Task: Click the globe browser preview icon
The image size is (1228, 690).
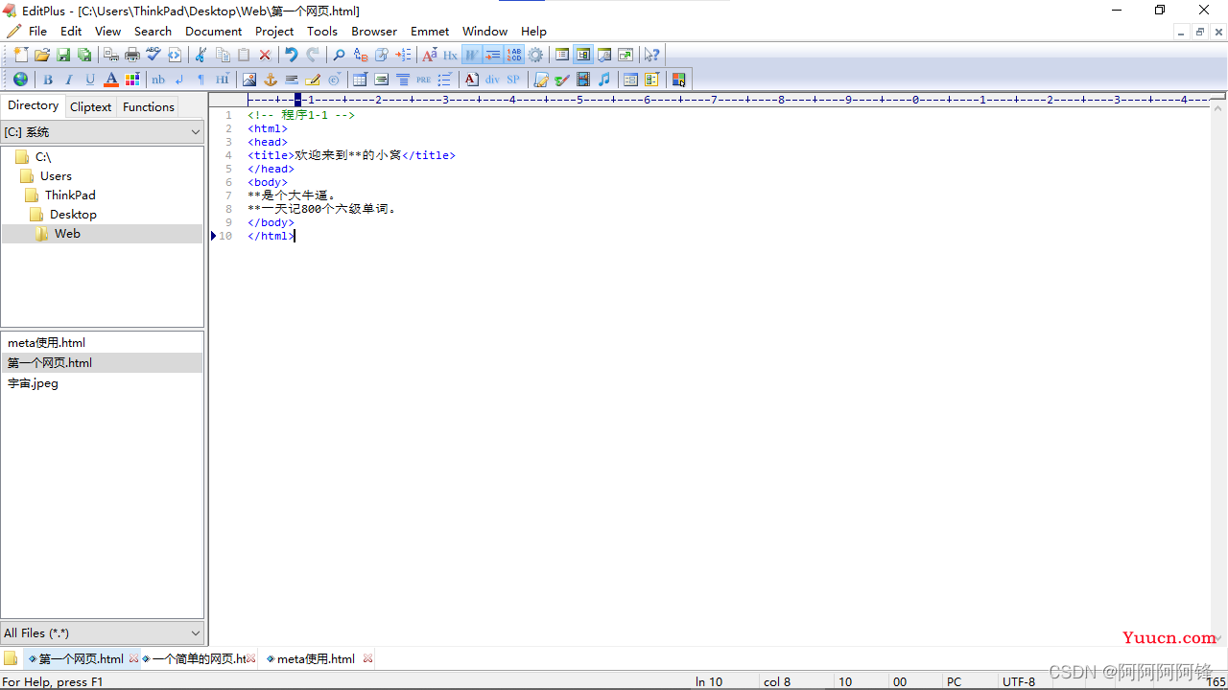Action: [x=20, y=80]
